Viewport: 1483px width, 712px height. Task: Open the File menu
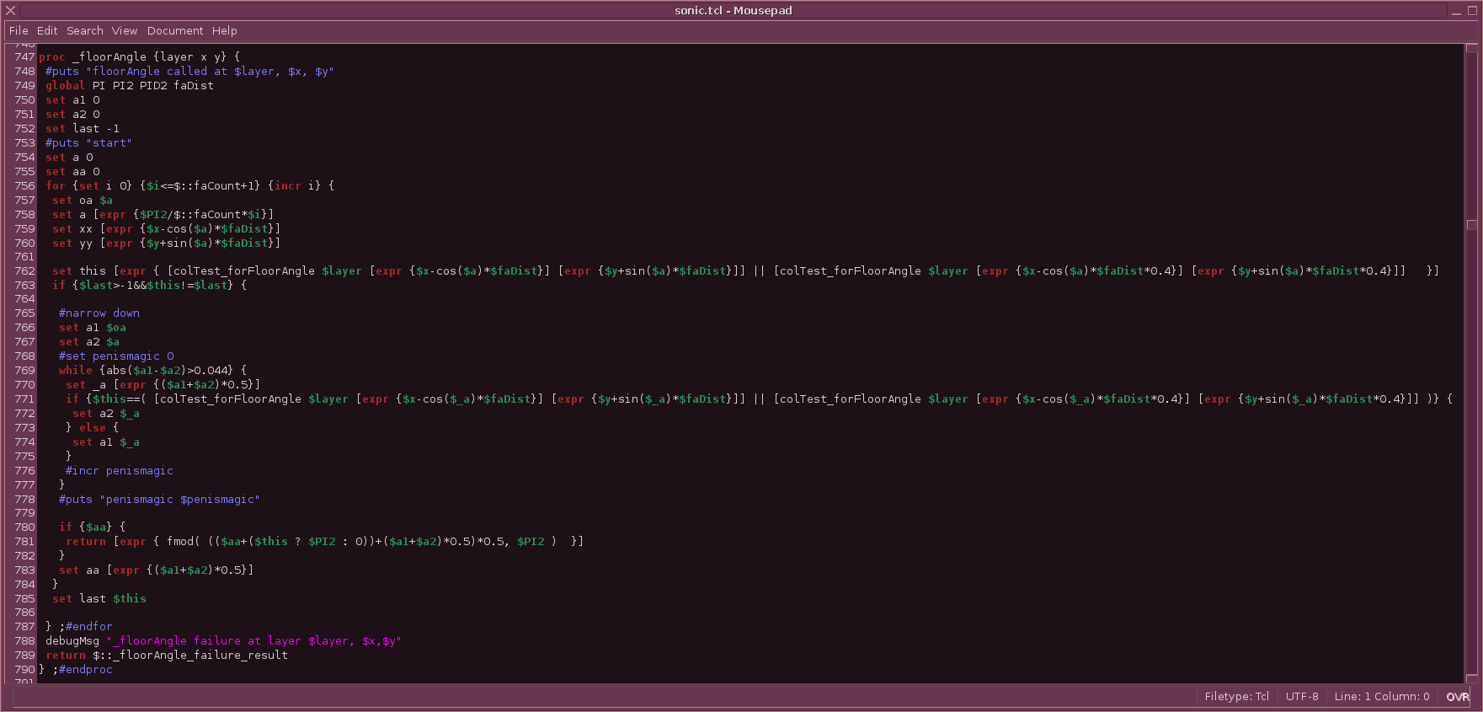point(19,30)
